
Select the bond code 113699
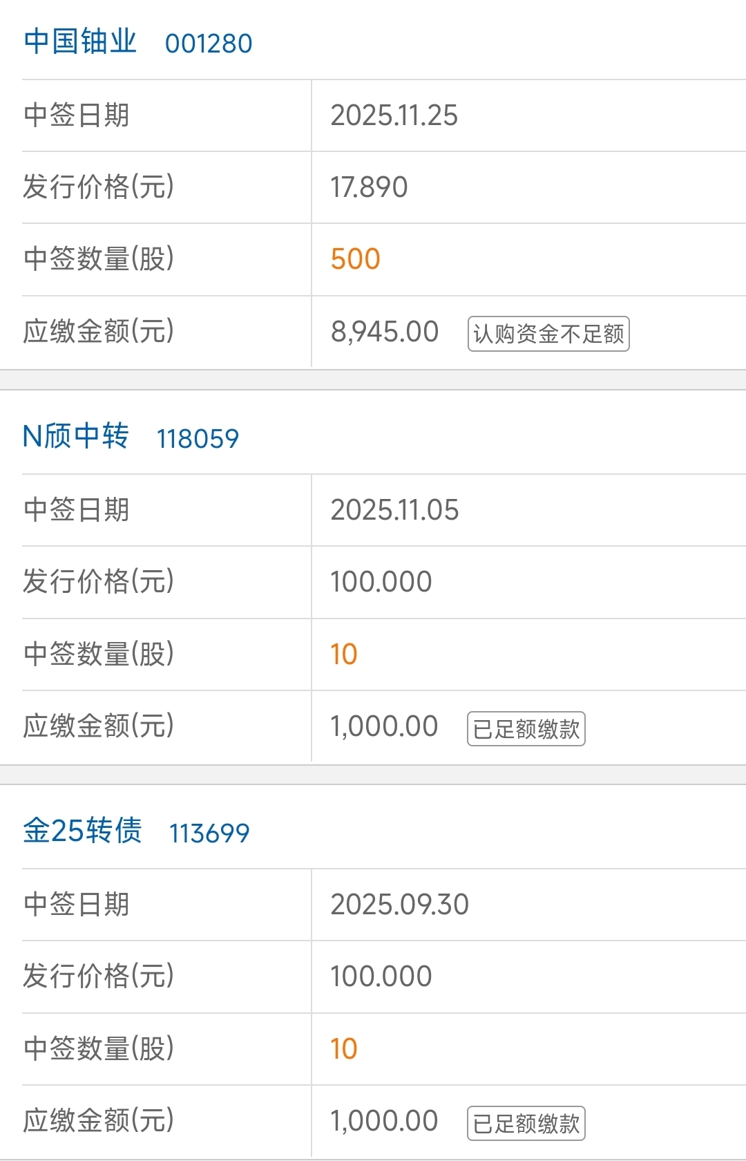click(209, 833)
